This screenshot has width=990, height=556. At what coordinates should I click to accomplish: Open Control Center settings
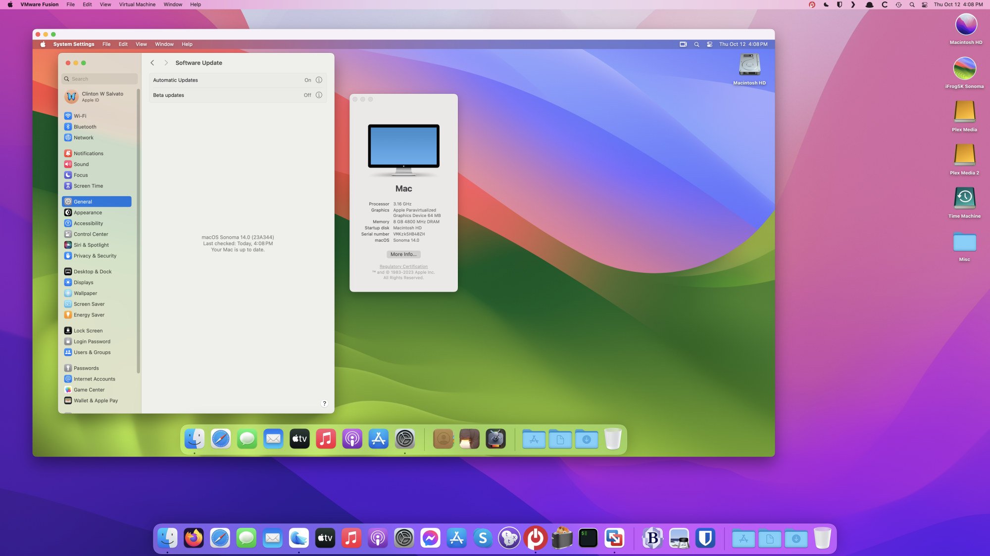[97, 234]
